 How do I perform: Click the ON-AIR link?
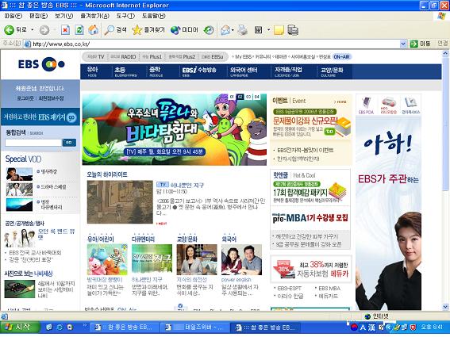(341, 57)
